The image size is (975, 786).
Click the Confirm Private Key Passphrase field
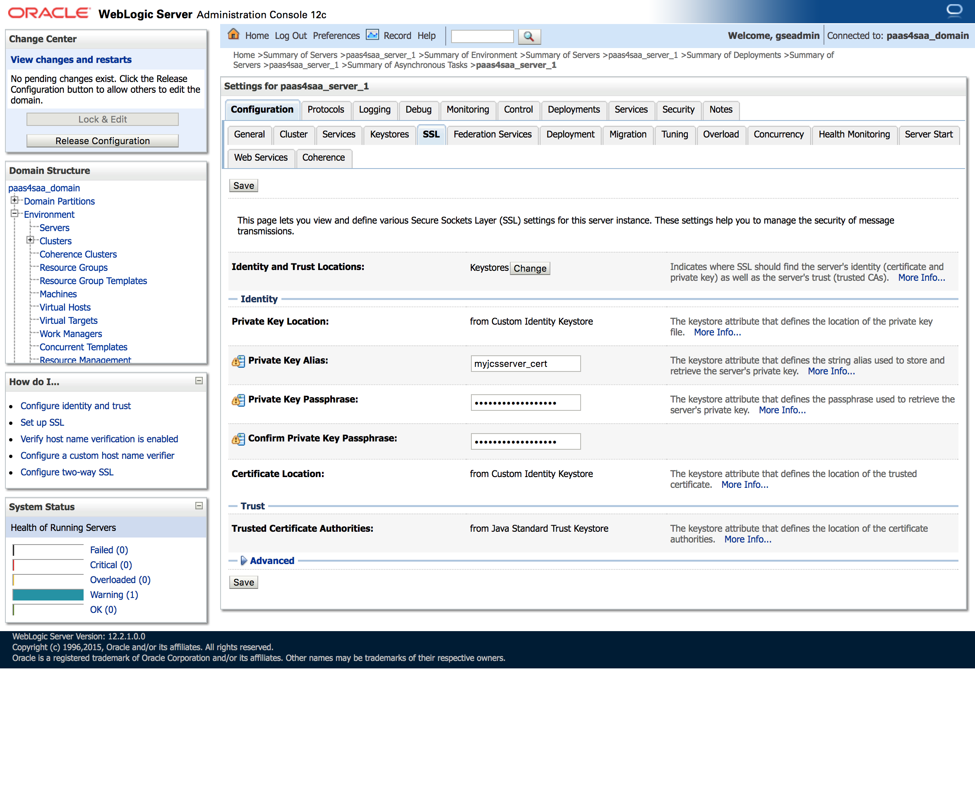[x=525, y=441]
